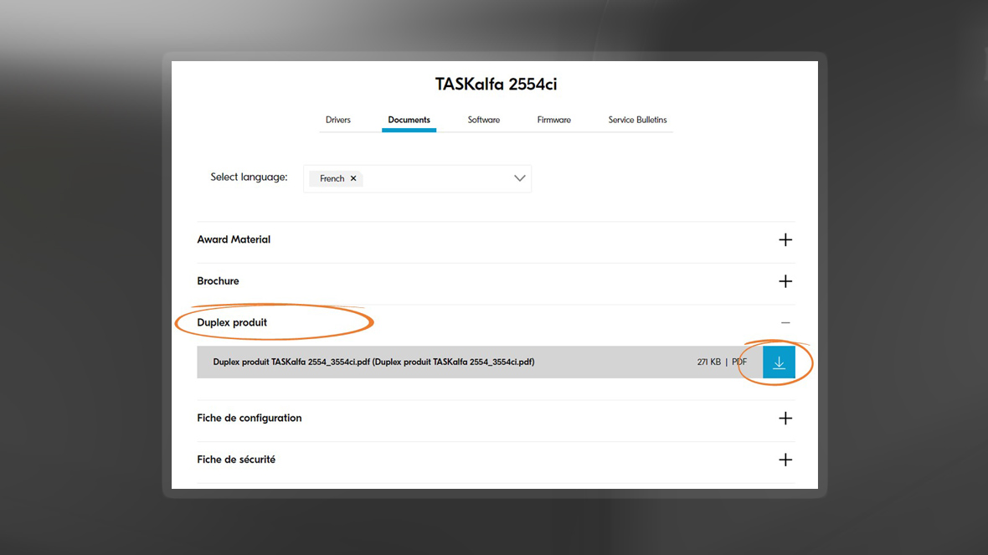Expand the Award Material section heading
The width and height of the screenshot is (988, 555).
pos(234,239)
